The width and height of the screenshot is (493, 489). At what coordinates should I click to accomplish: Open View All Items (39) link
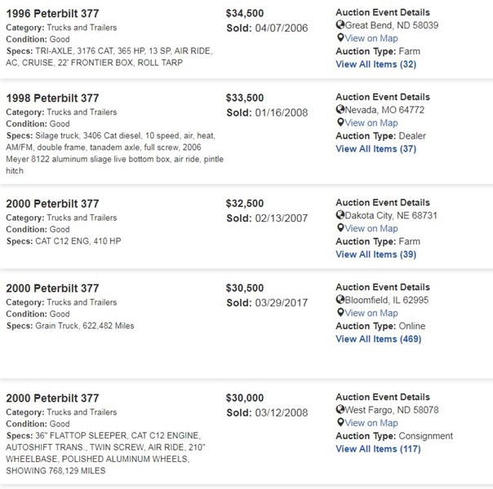(376, 254)
